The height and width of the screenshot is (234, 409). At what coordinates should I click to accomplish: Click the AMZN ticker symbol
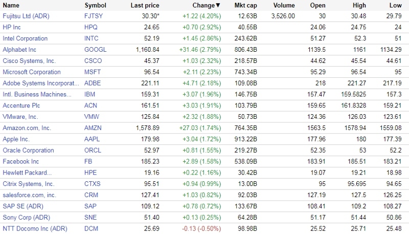click(x=94, y=128)
